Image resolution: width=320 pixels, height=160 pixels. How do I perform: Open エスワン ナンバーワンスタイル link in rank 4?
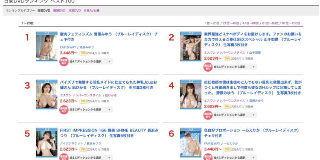(x=224, y=101)
